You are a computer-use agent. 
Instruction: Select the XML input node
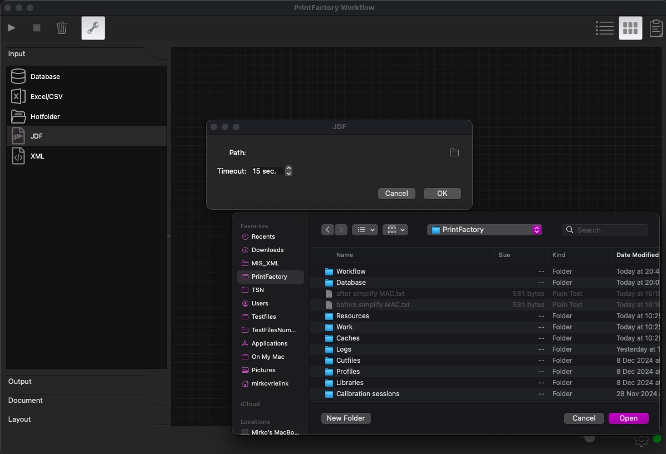coord(87,156)
